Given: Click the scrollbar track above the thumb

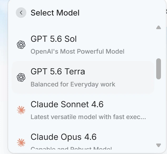Looking at the screenshot, I should (x=159, y=44).
